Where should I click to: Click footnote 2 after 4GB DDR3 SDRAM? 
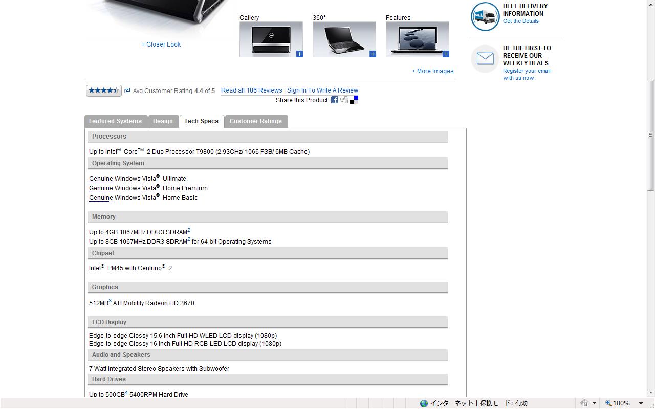pos(189,230)
